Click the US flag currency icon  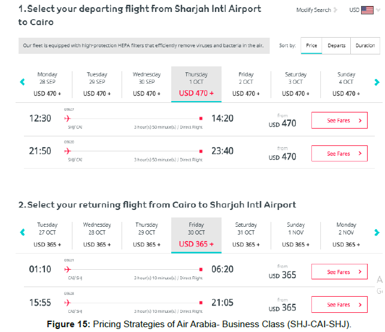[x=367, y=10]
